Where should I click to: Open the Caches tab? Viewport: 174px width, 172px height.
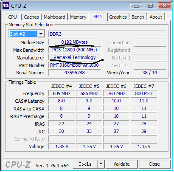31,17
